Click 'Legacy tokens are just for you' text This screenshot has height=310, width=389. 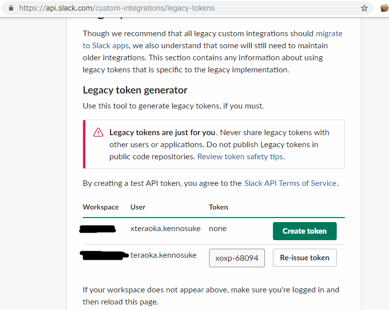click(162, 133)
